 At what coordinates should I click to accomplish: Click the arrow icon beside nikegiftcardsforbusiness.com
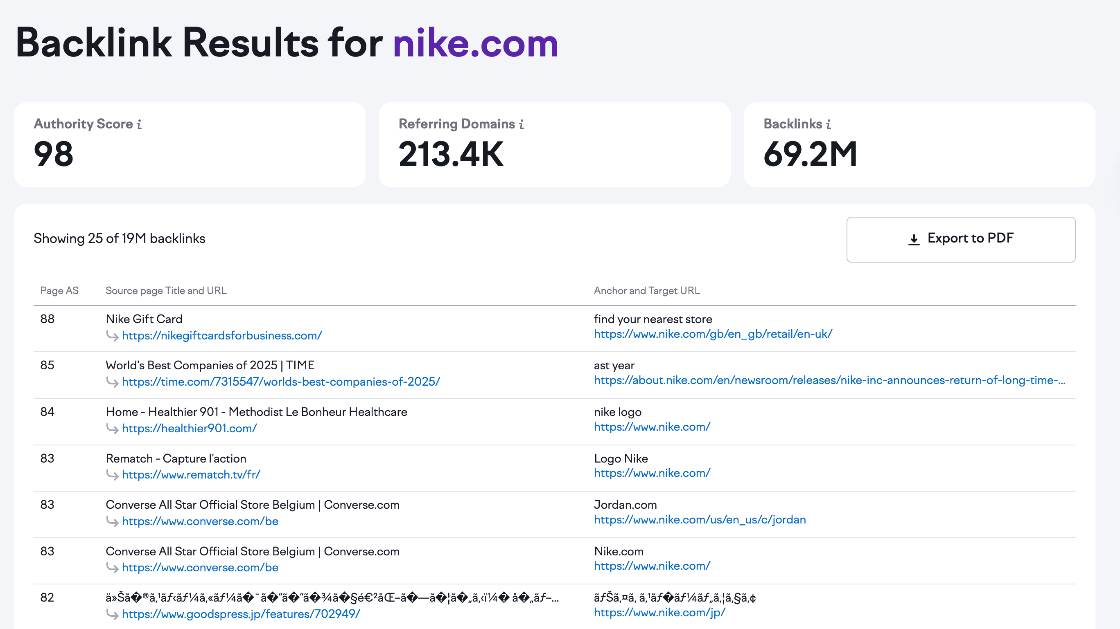coord(112,336)
